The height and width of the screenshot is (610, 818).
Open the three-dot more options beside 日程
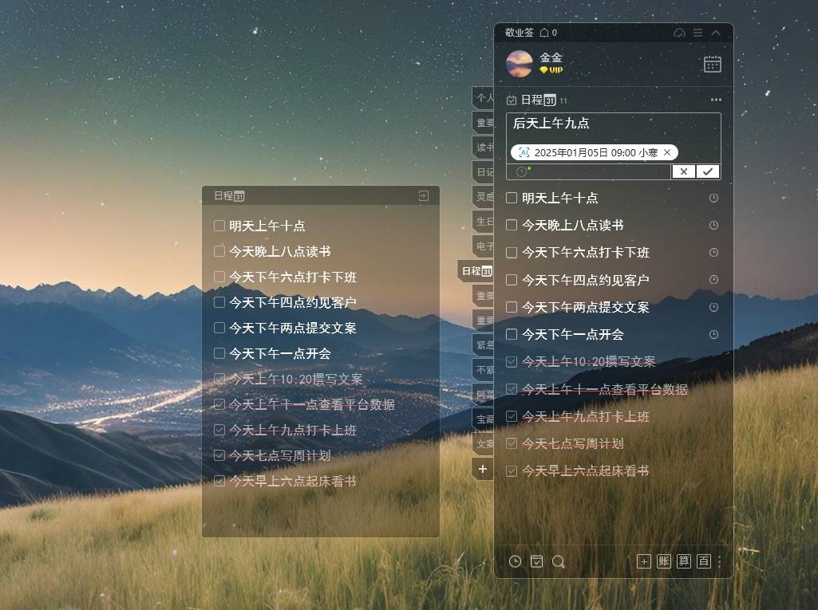pos(716,100)
